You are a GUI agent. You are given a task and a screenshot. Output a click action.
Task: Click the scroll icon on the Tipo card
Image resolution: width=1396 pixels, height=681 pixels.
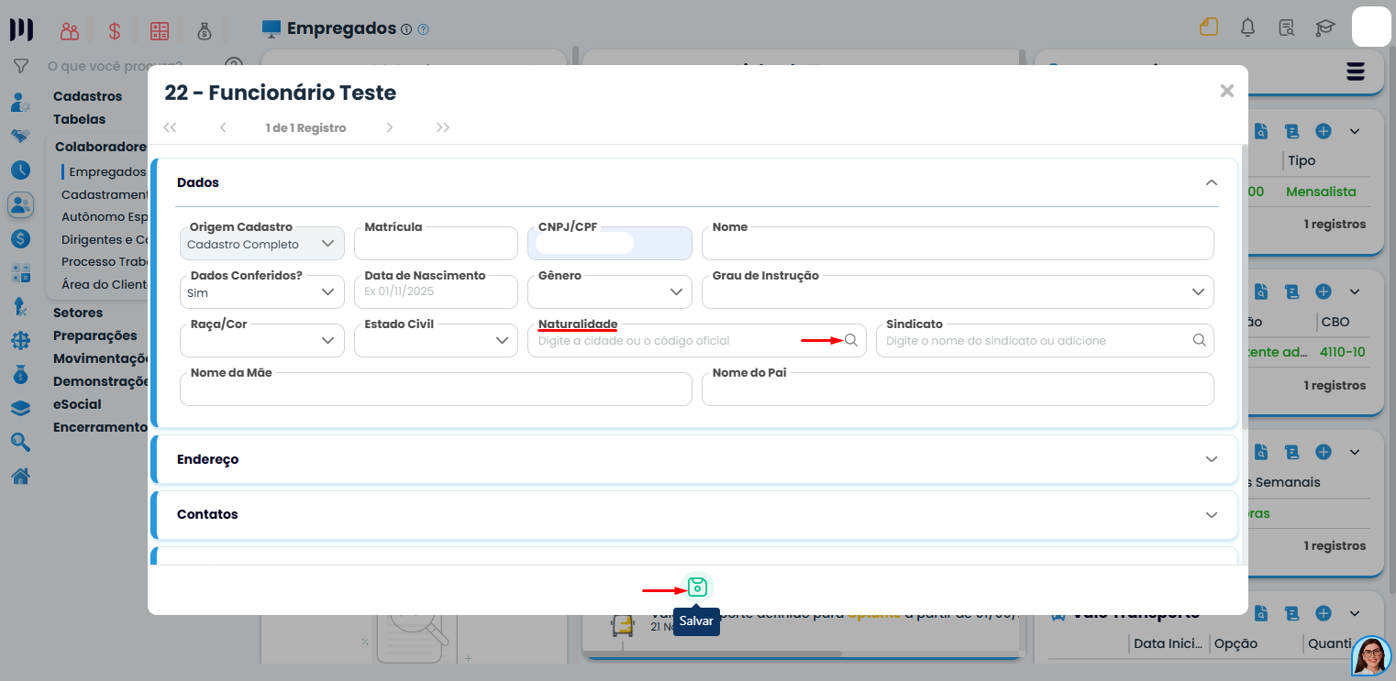pos(1292,131)
